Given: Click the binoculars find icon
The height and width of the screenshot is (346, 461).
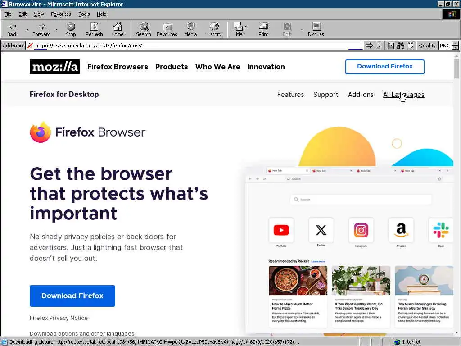Looking at the screenshot, I should (x=400, y=46).
